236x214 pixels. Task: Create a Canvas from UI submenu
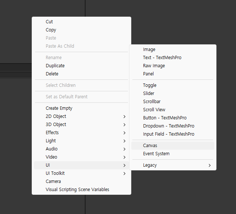pos(173,146)
